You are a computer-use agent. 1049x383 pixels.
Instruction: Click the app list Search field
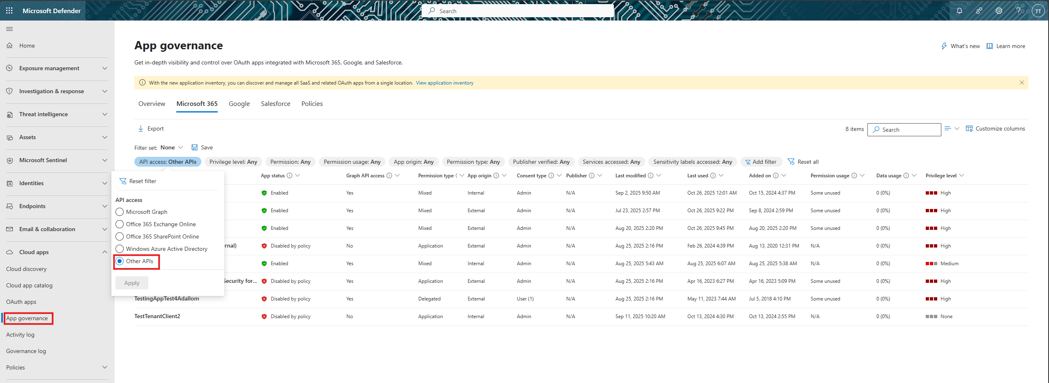(x=904, y=129)
